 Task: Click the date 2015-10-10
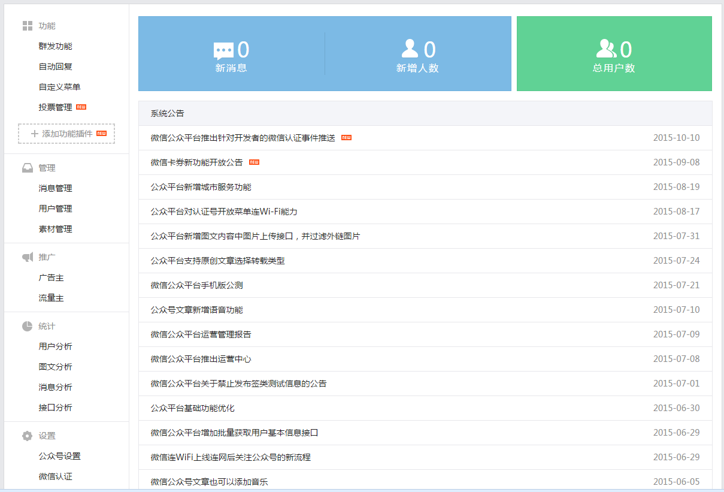click(x=676, y=138)
